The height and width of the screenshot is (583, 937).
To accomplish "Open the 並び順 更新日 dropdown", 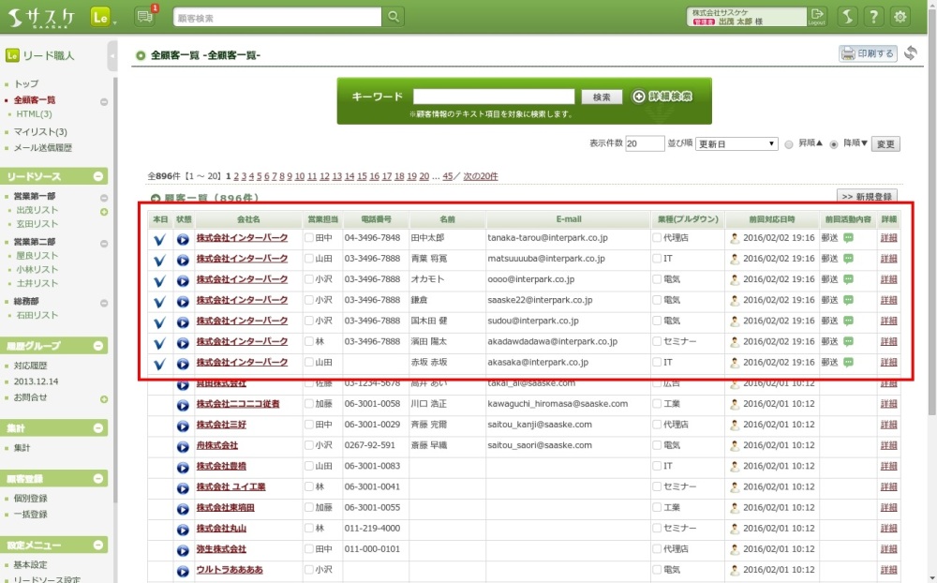I will point(736,144).
